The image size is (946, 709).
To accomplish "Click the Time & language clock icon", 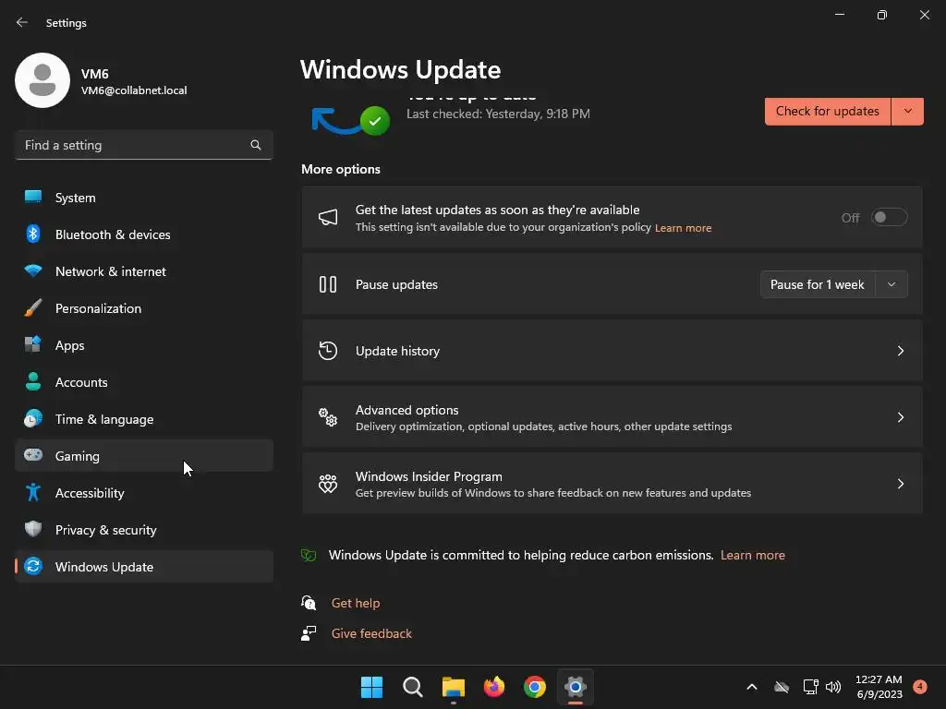I will [x=33, y=418].
